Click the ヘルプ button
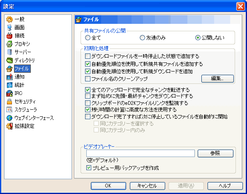This screenshot has width=247, height=194. (x=225, y=186)
